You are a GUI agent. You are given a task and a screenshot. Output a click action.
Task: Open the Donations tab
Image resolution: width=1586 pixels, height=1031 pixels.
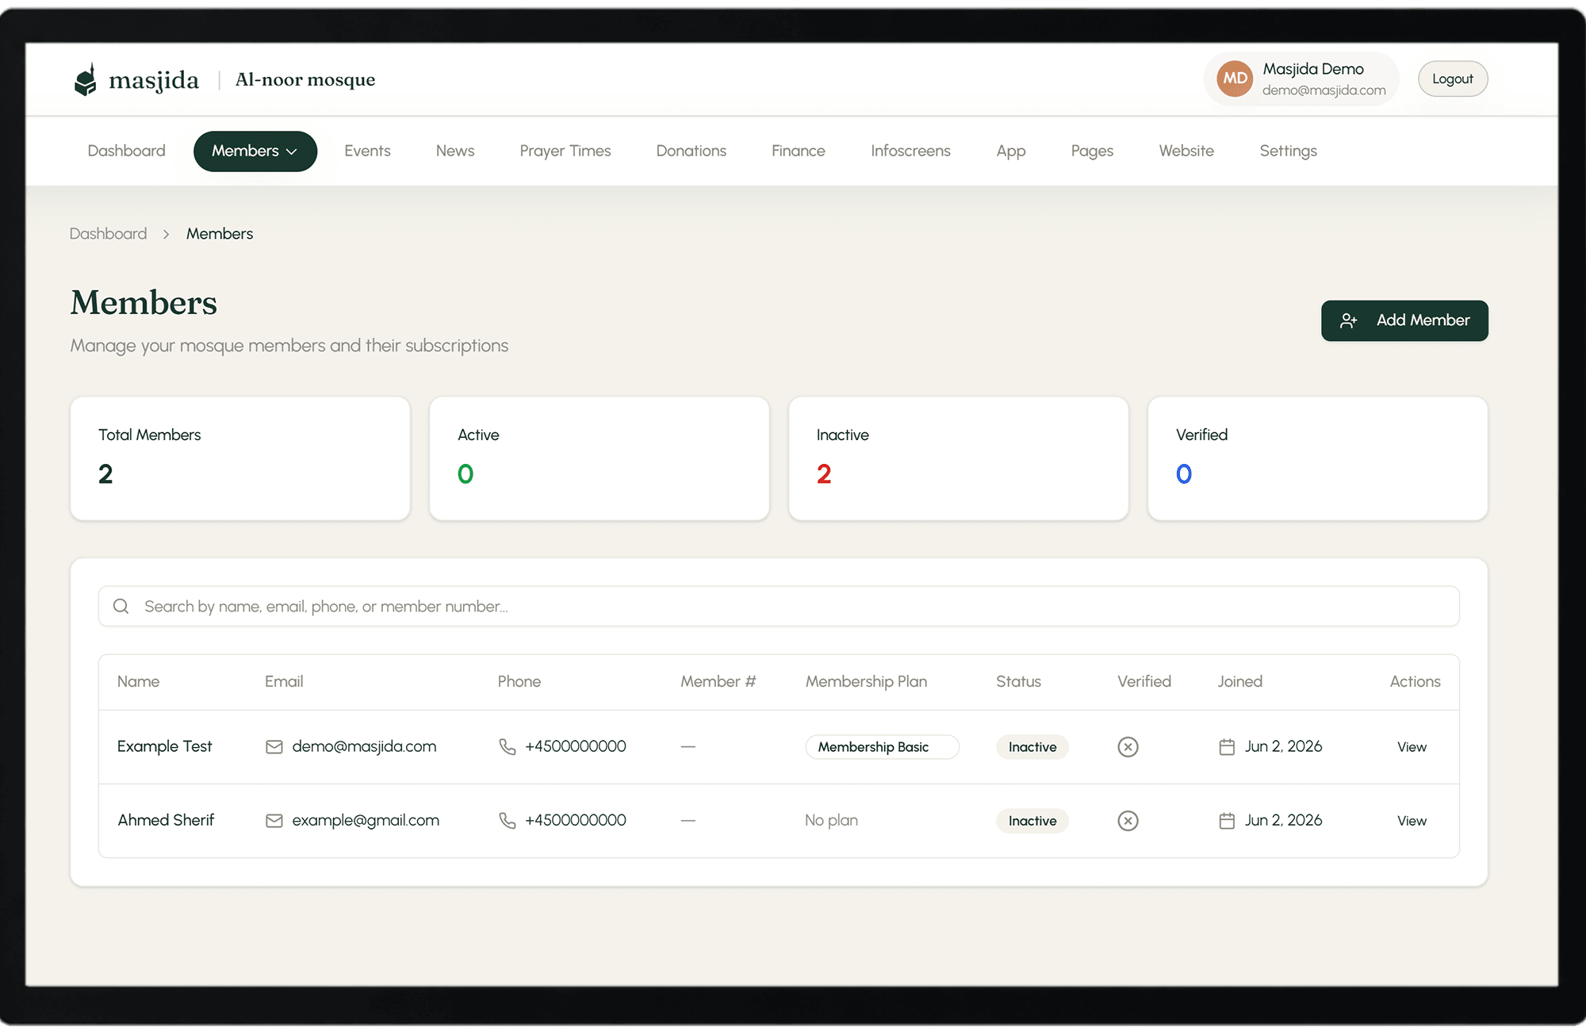[x=691, y=151]
